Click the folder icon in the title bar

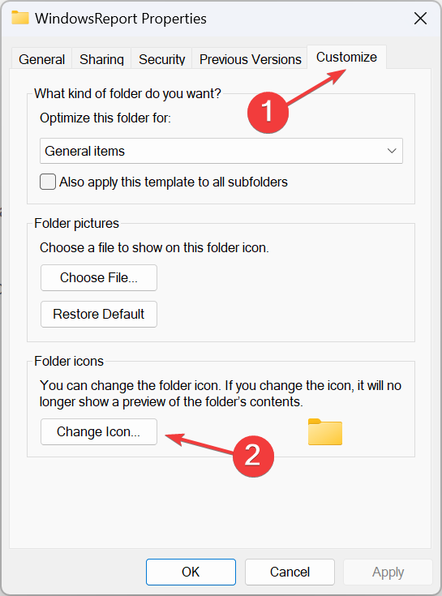20,18
